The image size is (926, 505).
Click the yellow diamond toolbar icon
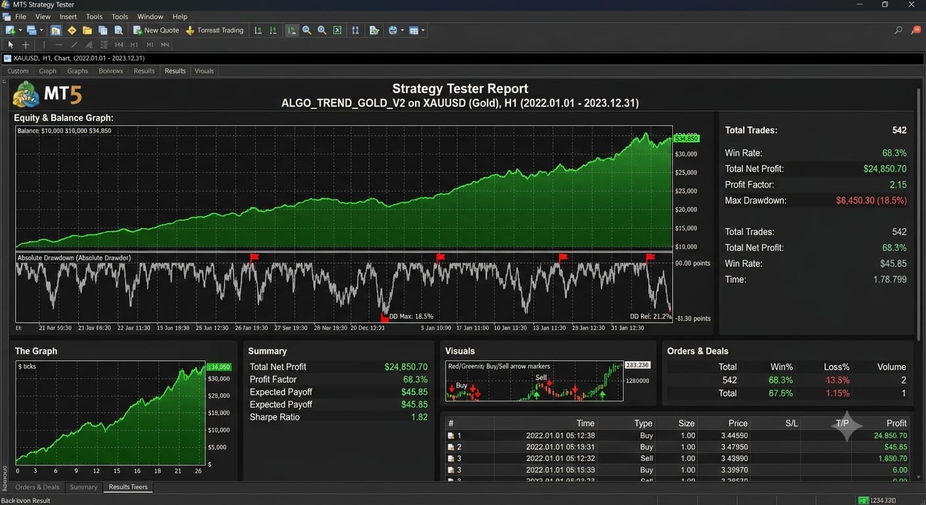coord(72,30)
